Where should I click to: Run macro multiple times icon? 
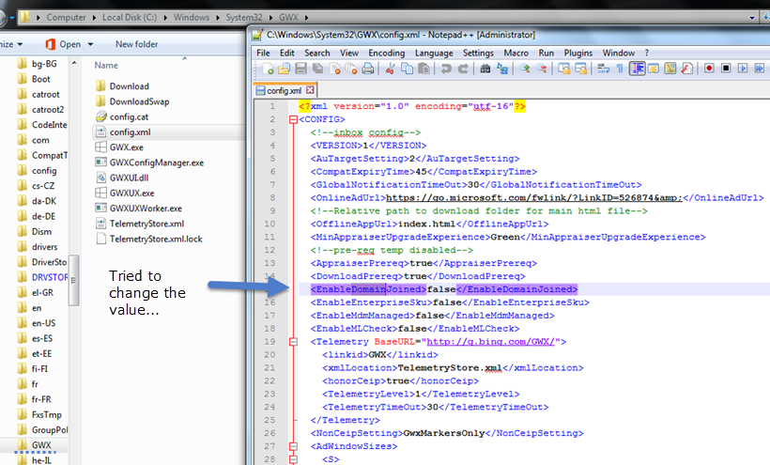759,69
